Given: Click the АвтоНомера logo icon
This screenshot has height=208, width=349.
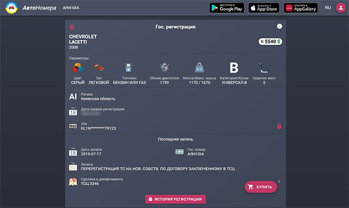Looking at the screenshot, I should click(11, 8).
